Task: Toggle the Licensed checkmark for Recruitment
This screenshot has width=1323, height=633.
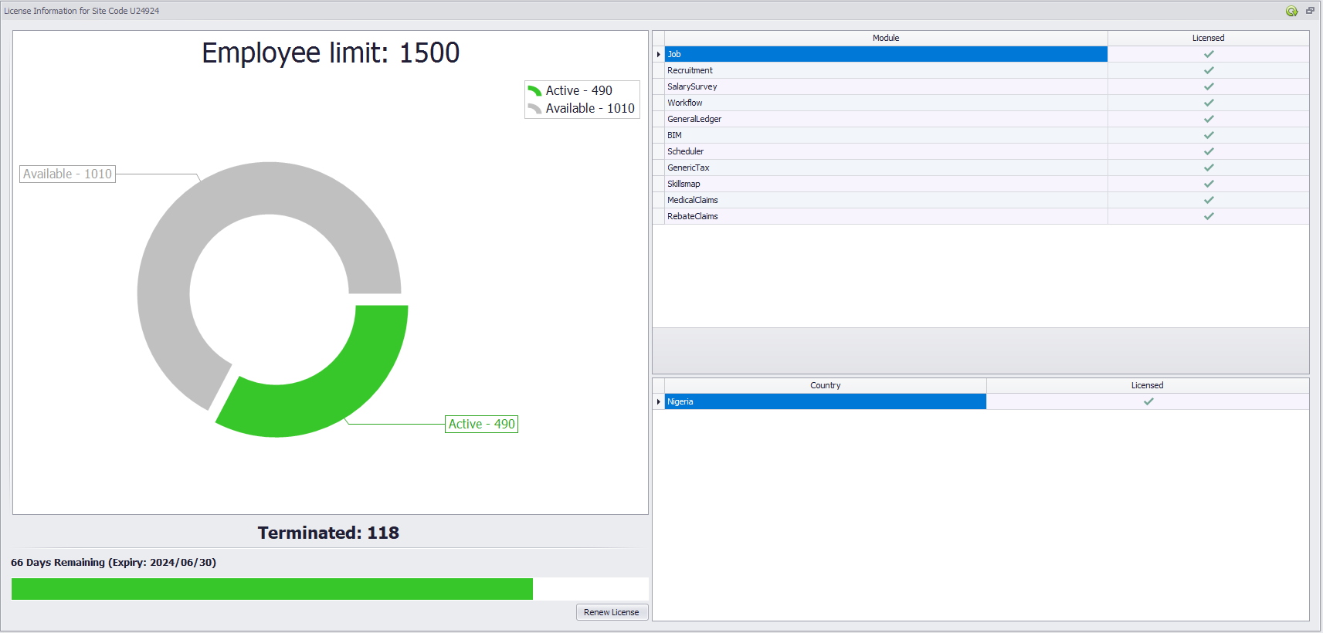Action: (1209, 70)
